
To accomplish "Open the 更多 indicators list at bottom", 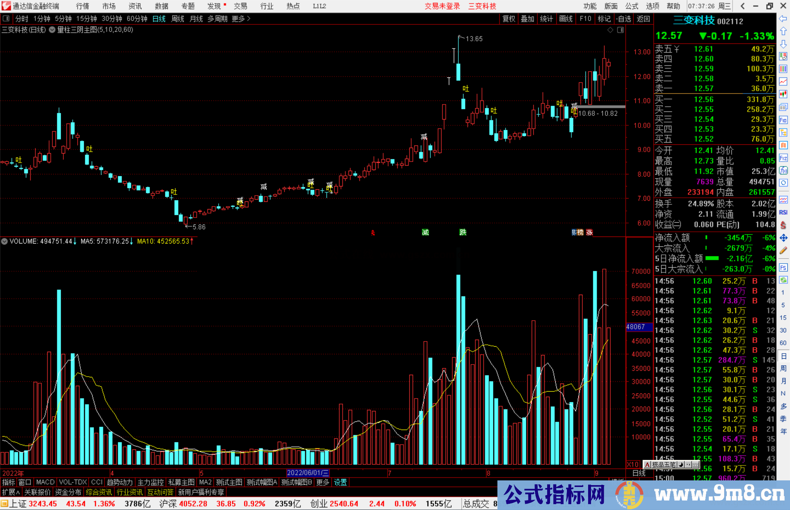I will [323, 482].
